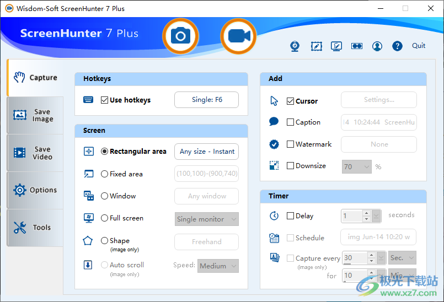The image size is (444, 302).
Task: Click the toolbar icon with two circles
Action: [357, 46]
